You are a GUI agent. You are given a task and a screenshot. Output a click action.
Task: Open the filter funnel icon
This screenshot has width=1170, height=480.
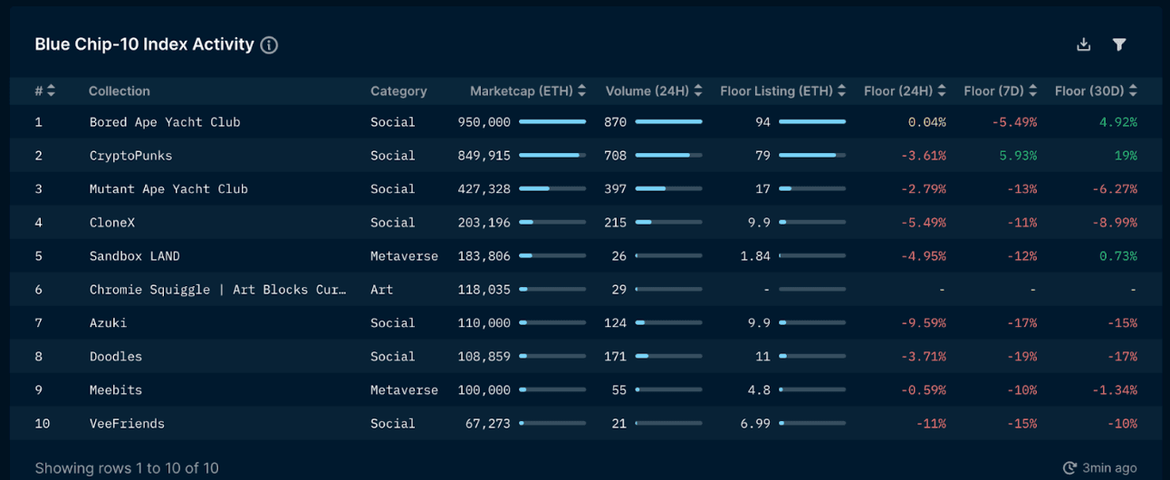[1119, 44]
